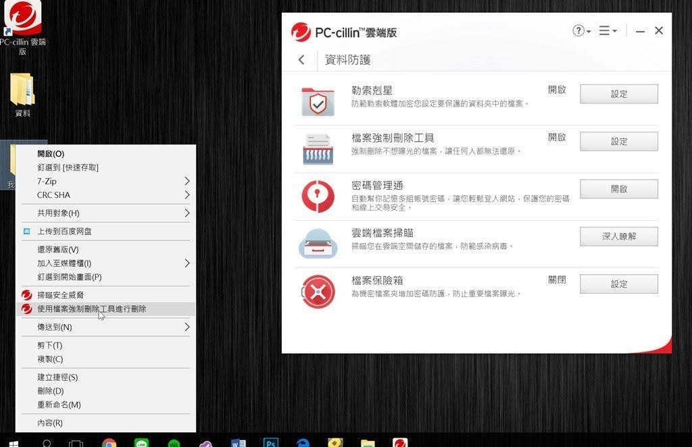Open the hamburger menu dropdown in PC-cillin
692x447 pixels.
click(607, 31)
